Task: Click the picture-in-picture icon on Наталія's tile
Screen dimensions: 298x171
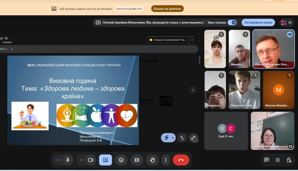Action: coord(290,146)
